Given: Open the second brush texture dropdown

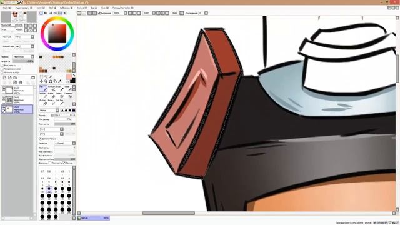Looking at the screenshot, I should tap(51, 134).
